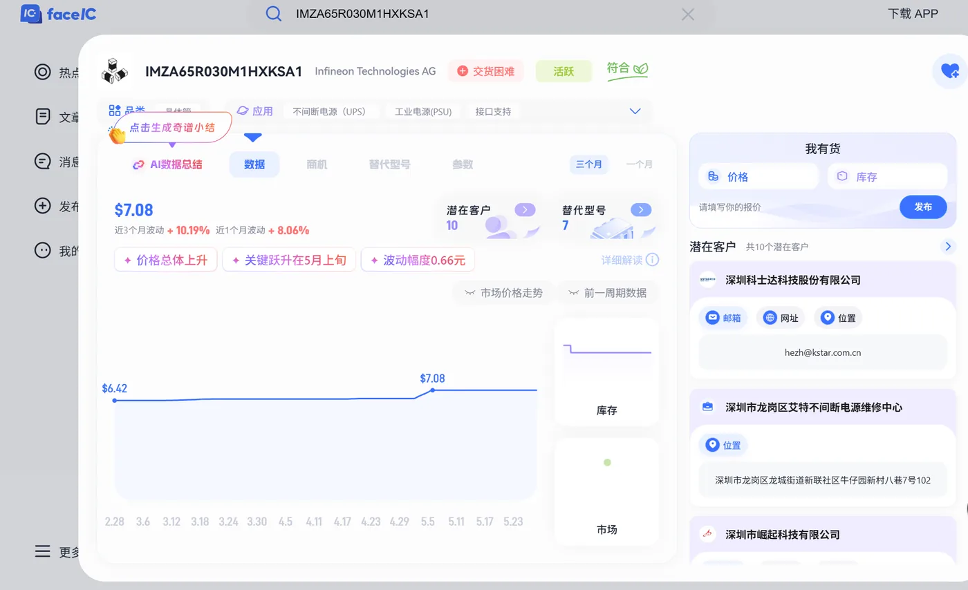Open the 详细解读 info link

(x=630, y=260)
